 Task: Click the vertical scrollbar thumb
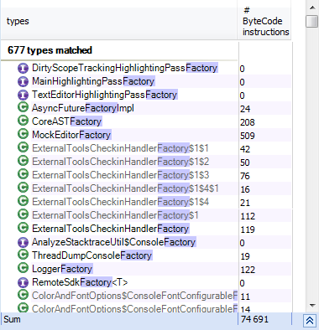pyautogui.click(x=312, y=22)
